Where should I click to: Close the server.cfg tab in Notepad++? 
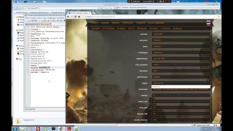tap(50, 24)
